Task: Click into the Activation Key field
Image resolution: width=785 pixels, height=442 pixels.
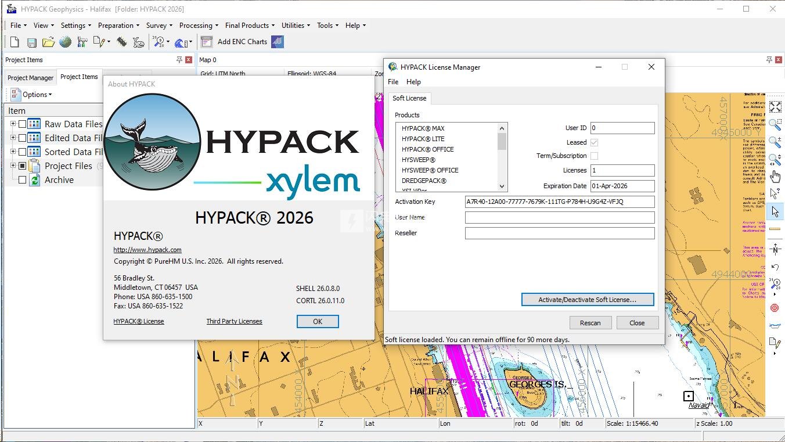Action: 559,202
